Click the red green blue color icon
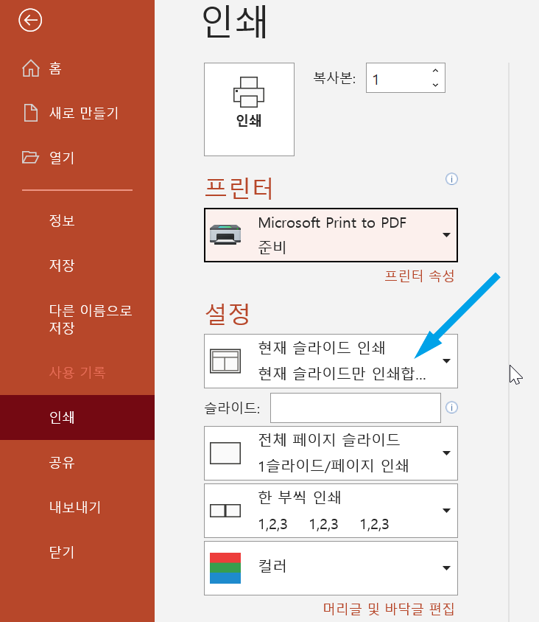The width and height of the screenshot is (539, 622). point(225,568)
